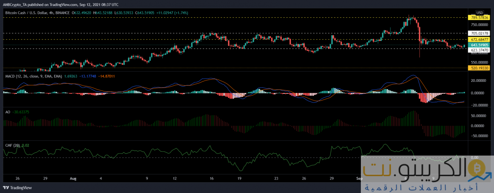Click the yellow 789.57836 price label
The width and height of the screenshot is (494, 193).
[x=479, y=18]
